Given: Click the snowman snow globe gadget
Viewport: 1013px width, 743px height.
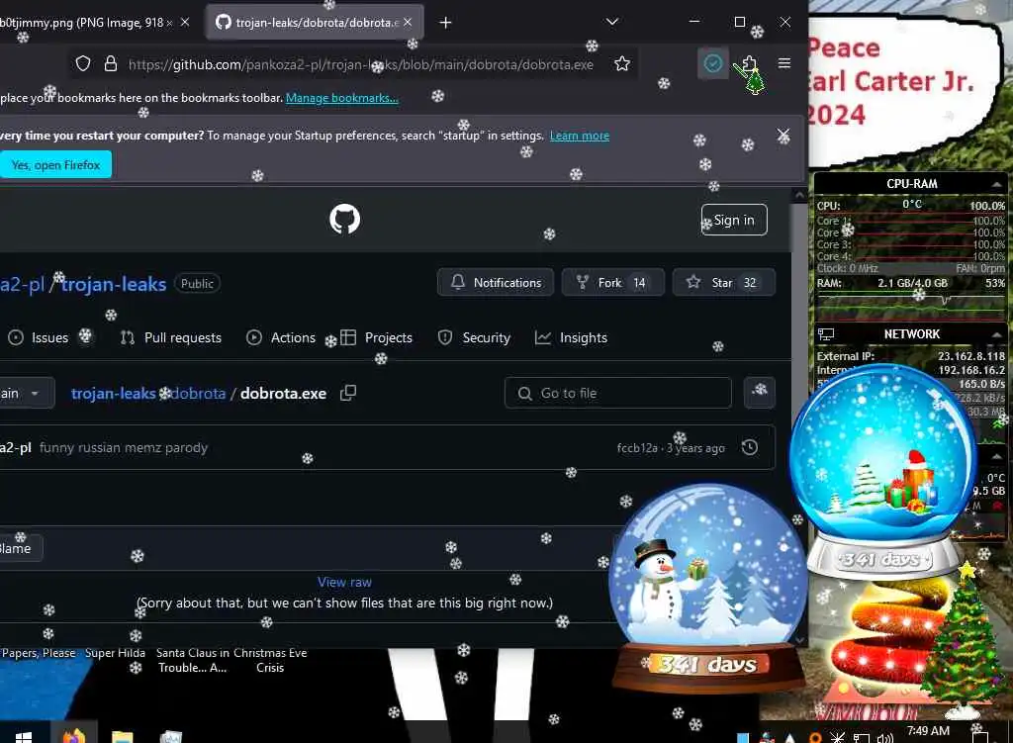Looking at the screenshot, I should [708, 587].
